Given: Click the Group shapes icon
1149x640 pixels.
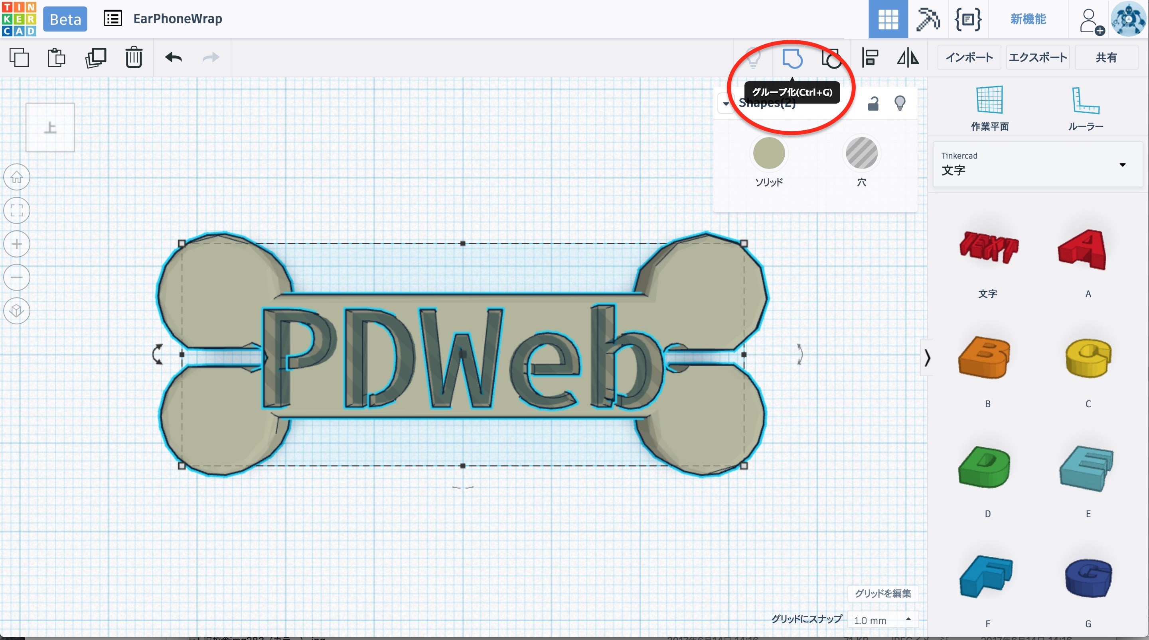Looking at the screenshot, I should [792, 59].
